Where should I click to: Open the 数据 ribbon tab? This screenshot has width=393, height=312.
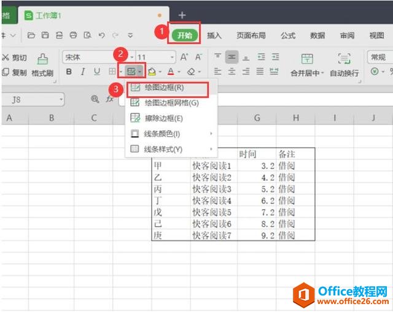click(317, 36)
